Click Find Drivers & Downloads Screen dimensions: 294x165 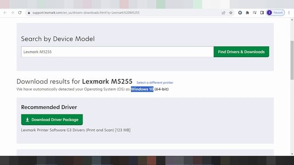coord(241,52)
